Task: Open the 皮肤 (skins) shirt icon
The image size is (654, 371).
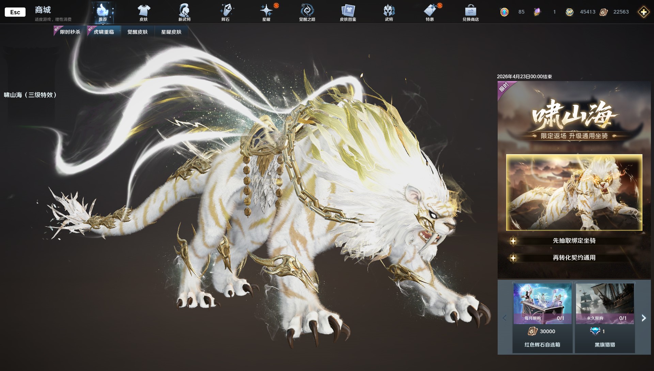Action: tap(143, 13)
